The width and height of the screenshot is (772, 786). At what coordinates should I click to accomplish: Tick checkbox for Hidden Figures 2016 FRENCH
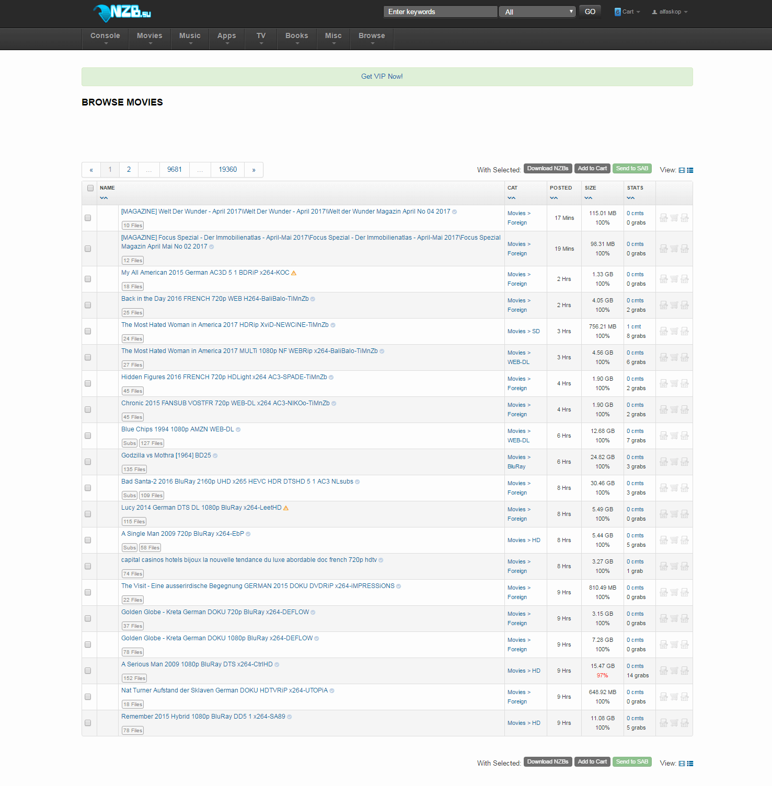pos(88,383)
